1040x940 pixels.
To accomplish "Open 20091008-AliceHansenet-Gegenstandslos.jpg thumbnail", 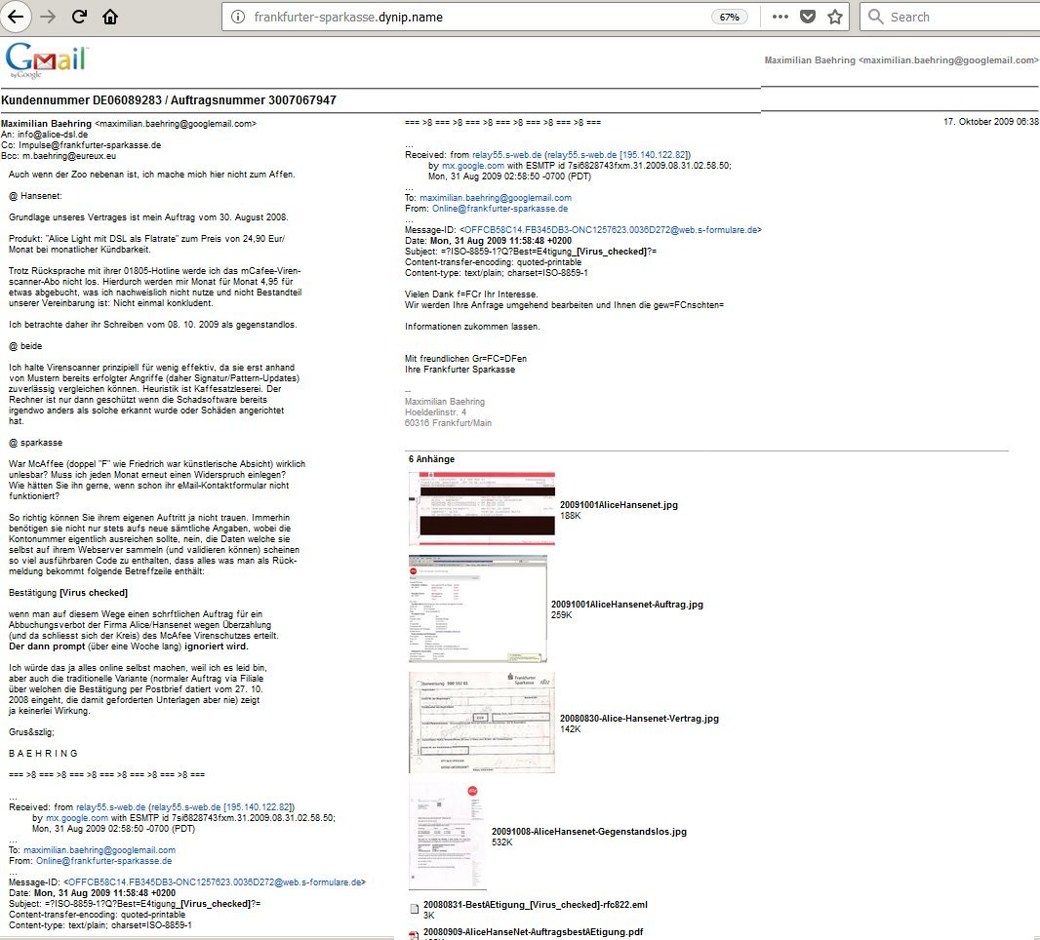I will point(447,836).
